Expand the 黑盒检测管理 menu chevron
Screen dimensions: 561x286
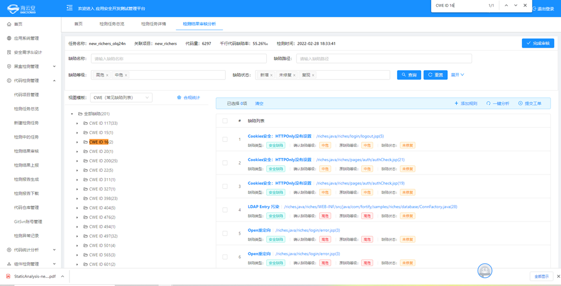point(54,67)
